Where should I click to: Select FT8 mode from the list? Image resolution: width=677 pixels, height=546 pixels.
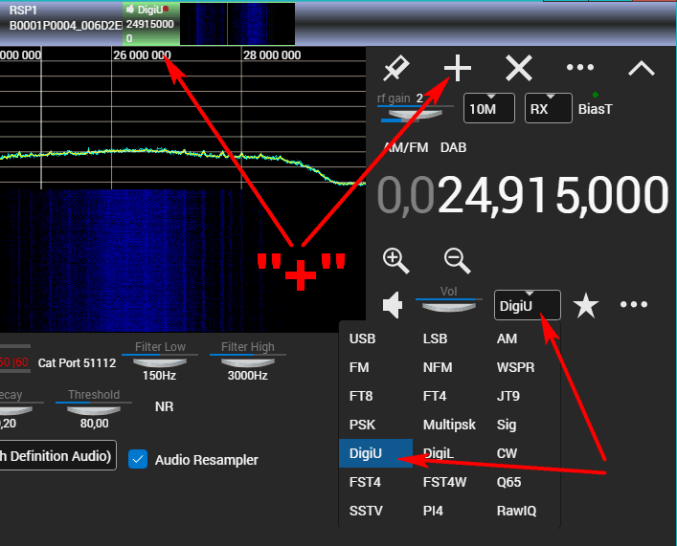tap(361, 396)
